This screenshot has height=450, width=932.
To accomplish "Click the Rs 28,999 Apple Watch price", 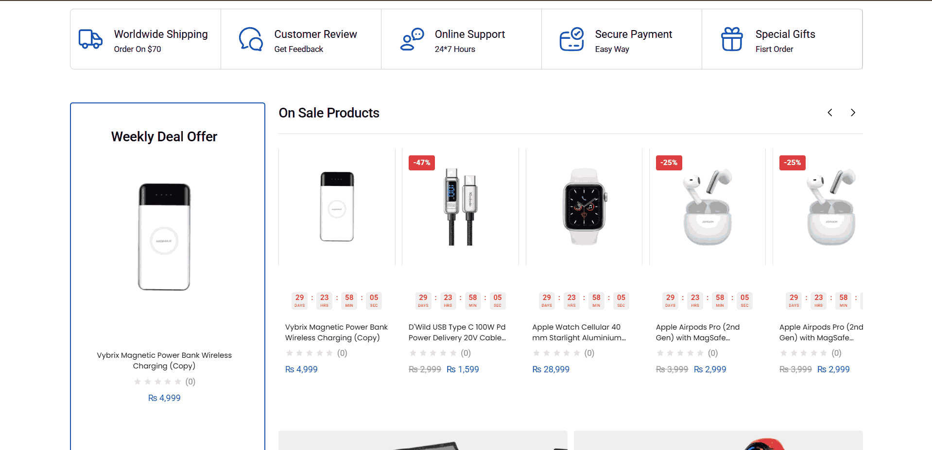I will [x=551, y=369].
